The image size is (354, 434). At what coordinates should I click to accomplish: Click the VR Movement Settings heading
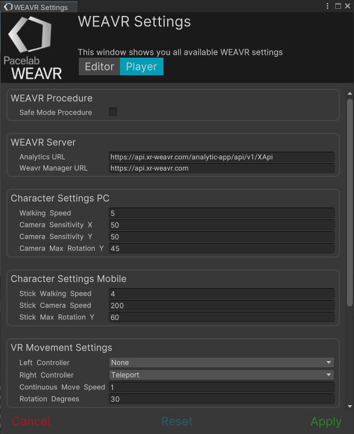coord(61,348)
